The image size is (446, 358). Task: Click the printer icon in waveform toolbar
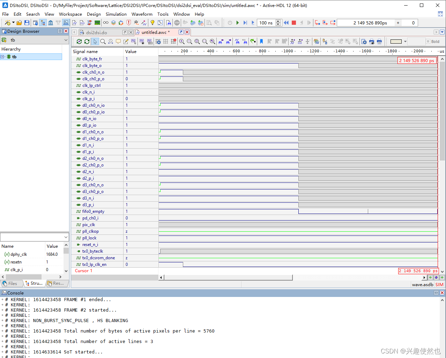pos(379,42)
